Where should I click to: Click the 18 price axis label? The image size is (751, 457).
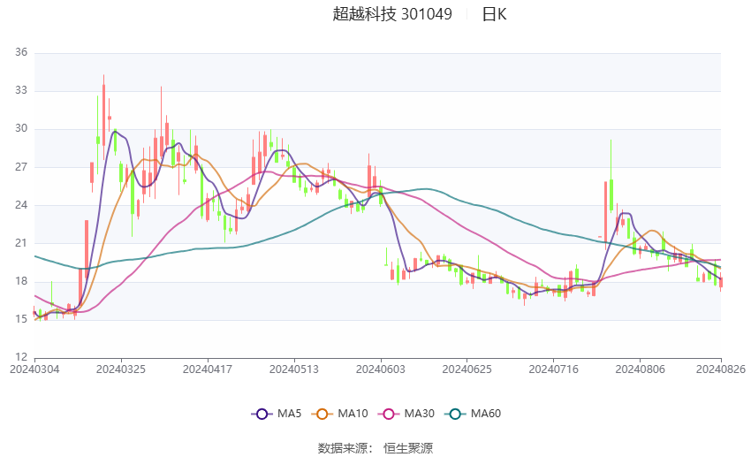[x=21, y=281]
